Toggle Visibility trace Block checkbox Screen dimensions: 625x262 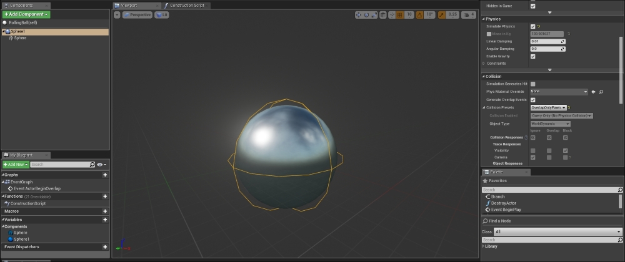coord(565,151)
